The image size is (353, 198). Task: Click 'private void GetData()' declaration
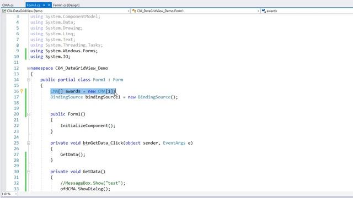[78, 172]
